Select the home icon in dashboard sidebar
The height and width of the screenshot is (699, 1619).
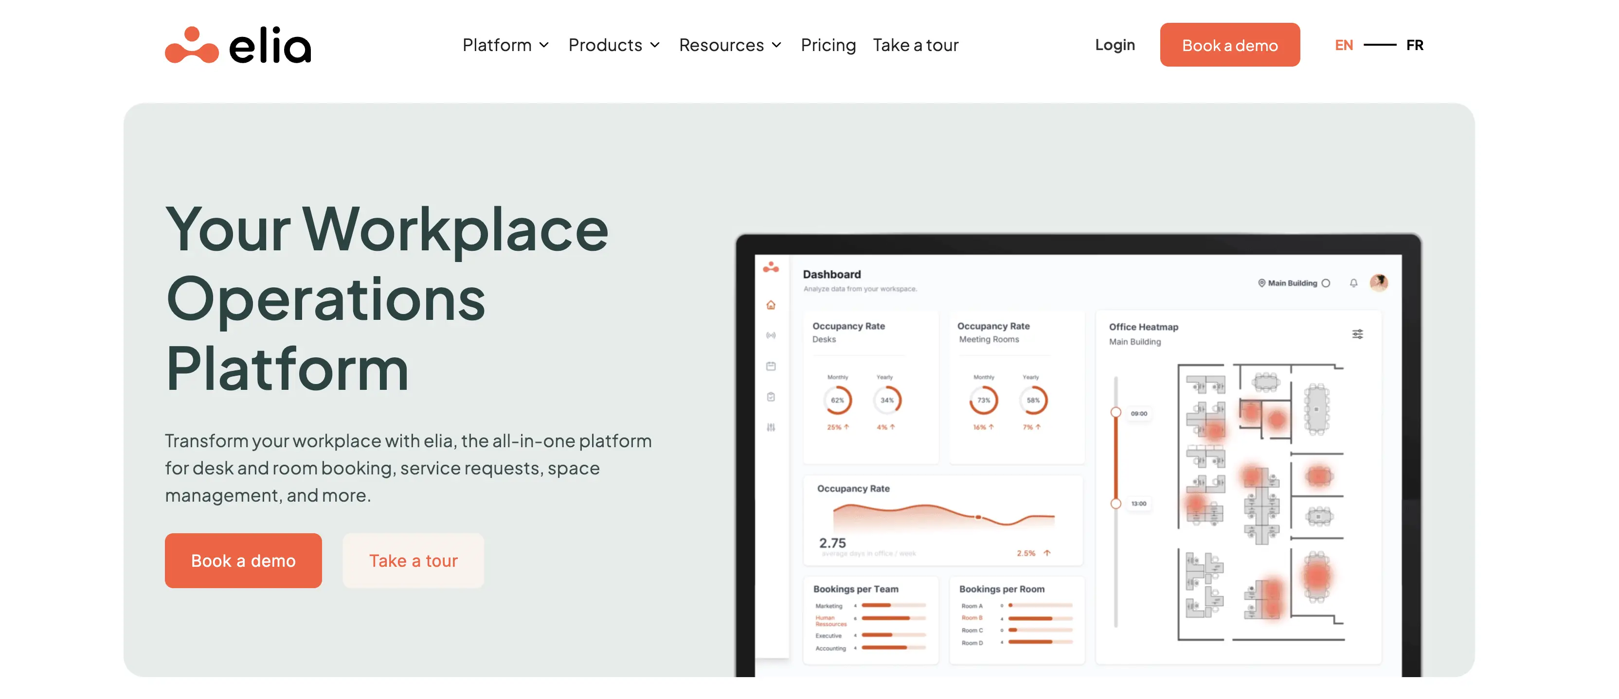point(771,305)
